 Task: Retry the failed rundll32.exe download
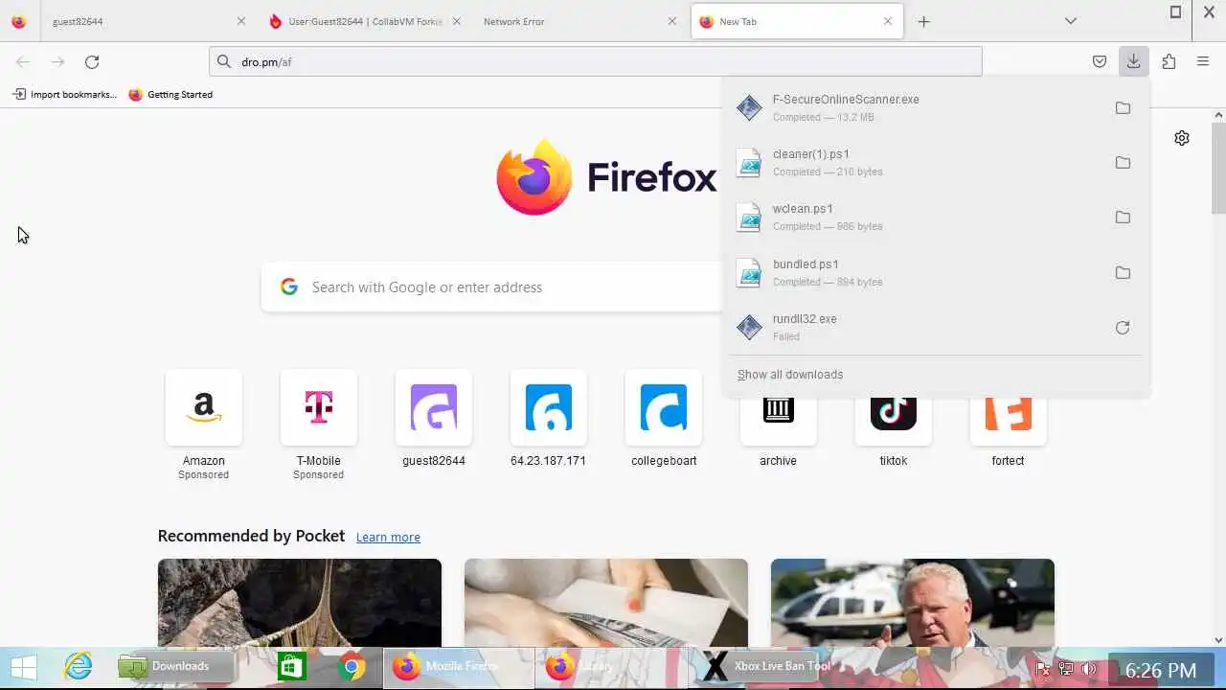point(1123,328)
